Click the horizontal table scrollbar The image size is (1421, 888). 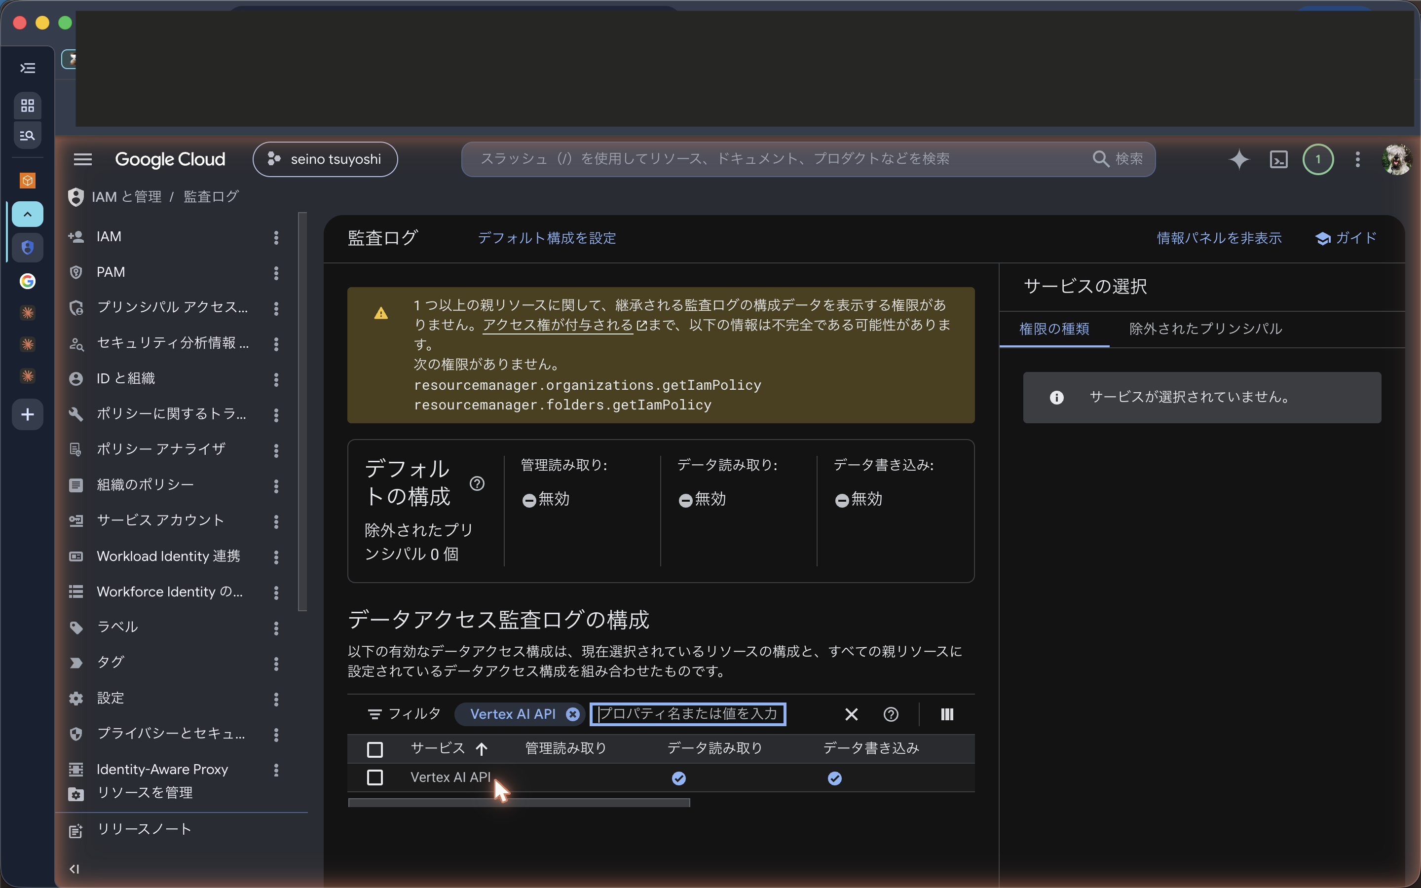click(519, 803)
